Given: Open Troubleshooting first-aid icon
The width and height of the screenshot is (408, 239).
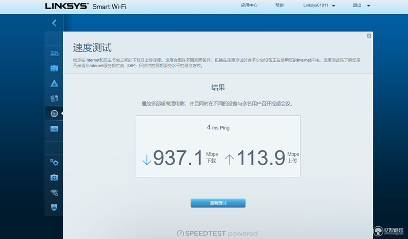Looking at the screenshot, I should 54,178.
